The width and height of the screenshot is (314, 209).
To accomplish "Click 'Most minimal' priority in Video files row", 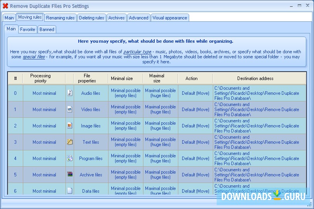I will click(x=44, y=110).
